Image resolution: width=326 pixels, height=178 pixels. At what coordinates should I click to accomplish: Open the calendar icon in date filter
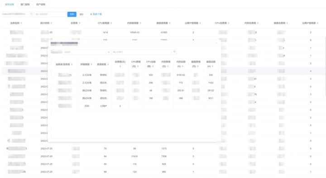[x=31, y=14]
